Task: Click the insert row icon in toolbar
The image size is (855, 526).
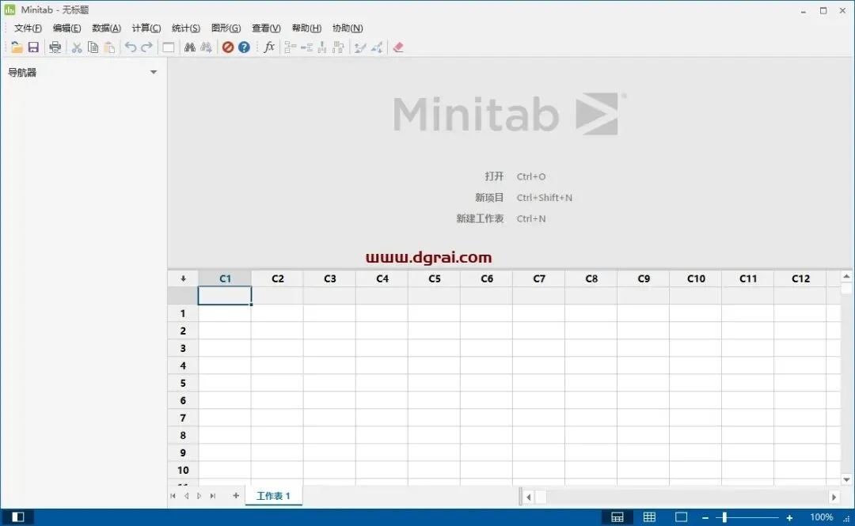Action: tap(306, 47)
